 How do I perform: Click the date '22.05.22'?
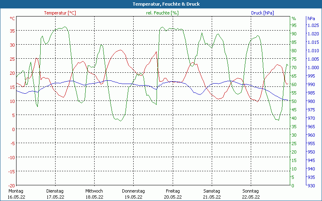[251, 197]
